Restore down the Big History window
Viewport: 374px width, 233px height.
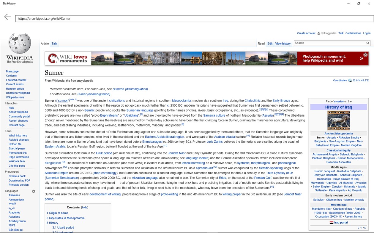pyautogui.click(x=359, y=4)
